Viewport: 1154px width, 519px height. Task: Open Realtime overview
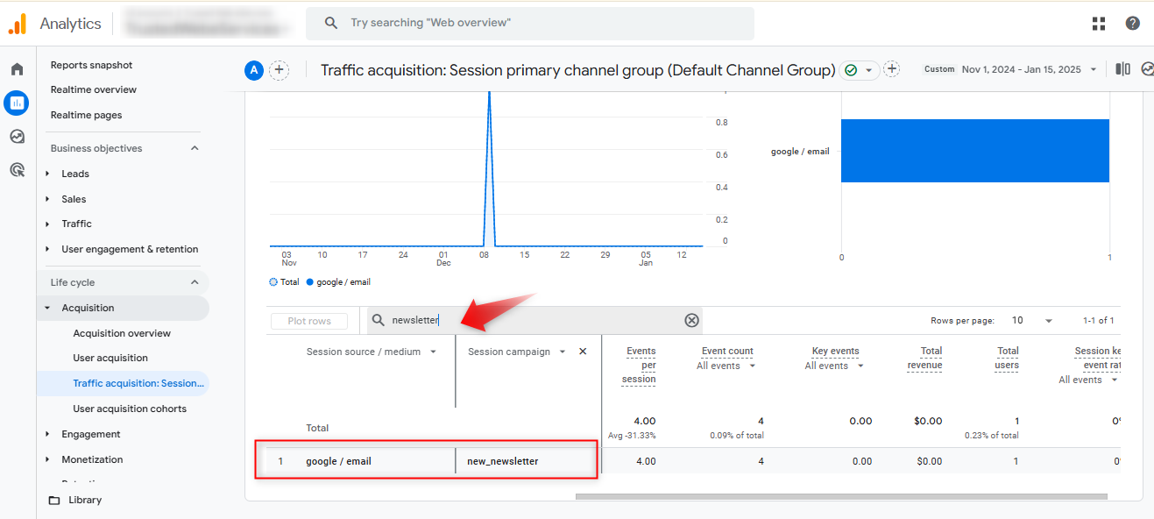(x=94, y=89)
